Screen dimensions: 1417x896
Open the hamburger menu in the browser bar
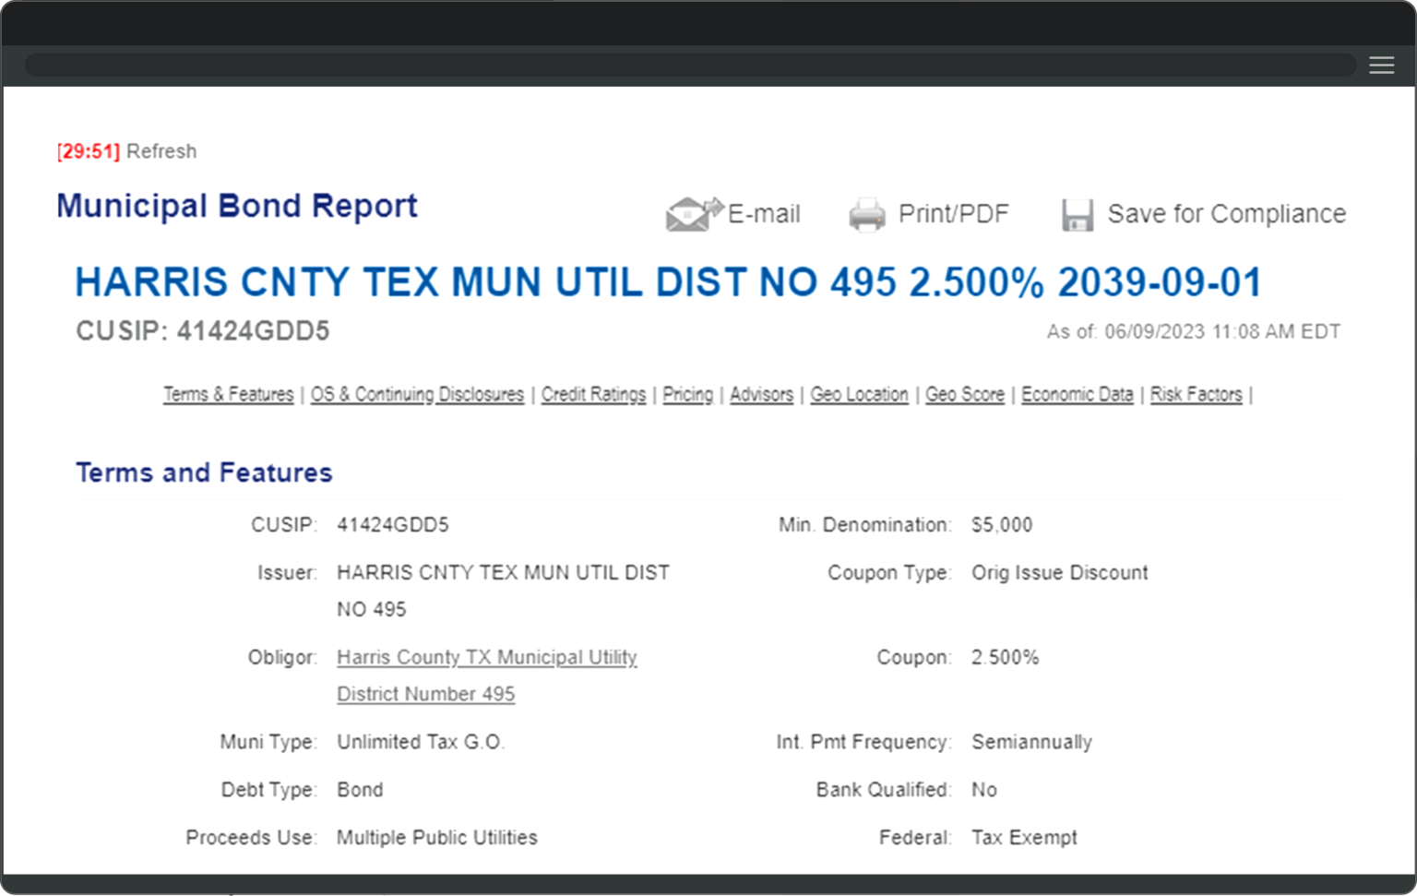[1381, 65]
